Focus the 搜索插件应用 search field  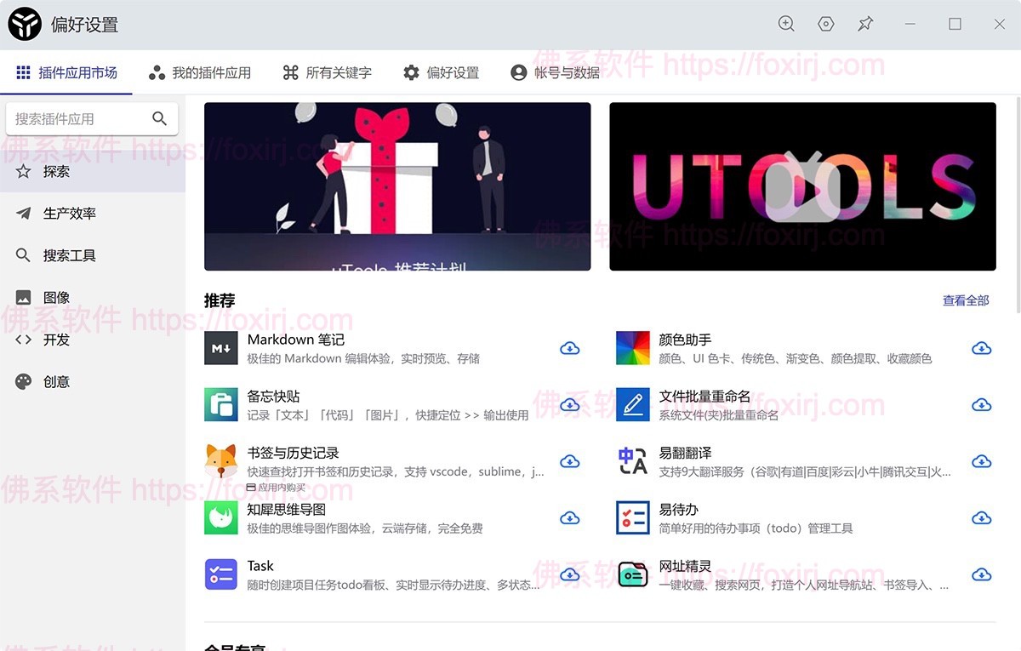point(92,119)
